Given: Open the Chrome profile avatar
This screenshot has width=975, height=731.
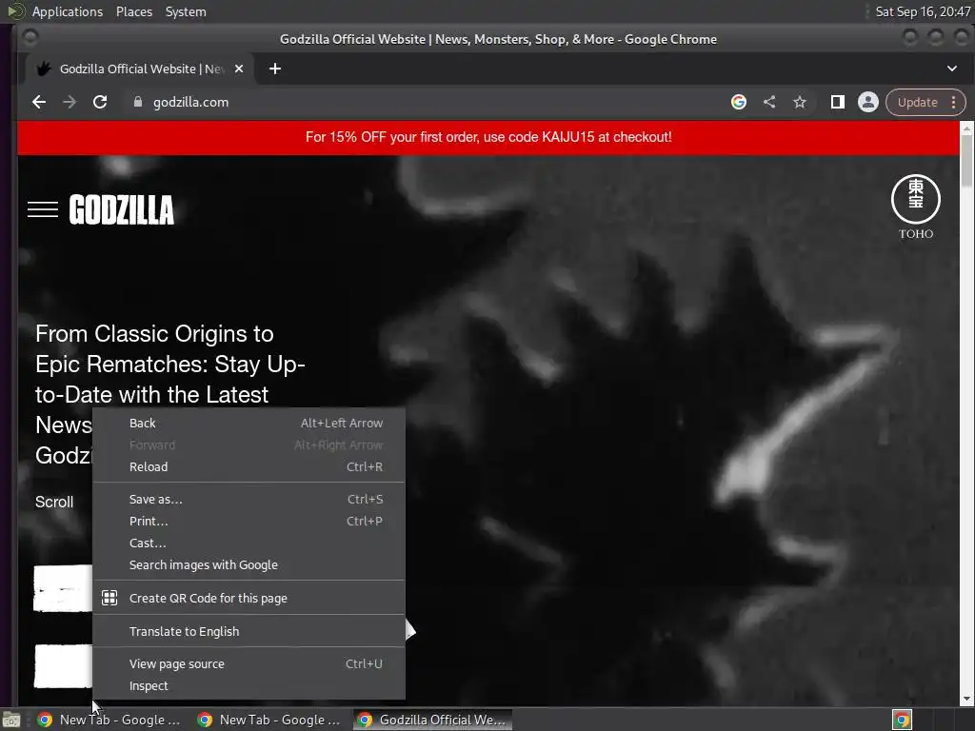Looking at the screenshot, I should click(x=868, y=102).
